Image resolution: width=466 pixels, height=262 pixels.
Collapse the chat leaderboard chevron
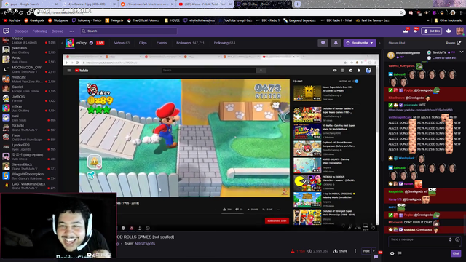click(x=462, y=52)
